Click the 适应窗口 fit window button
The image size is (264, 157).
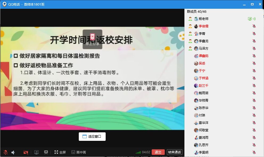[x=92, y=137]
